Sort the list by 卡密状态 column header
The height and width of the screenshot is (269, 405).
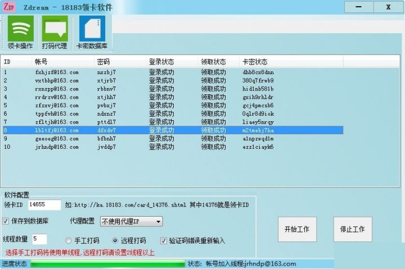pos(255,62)
